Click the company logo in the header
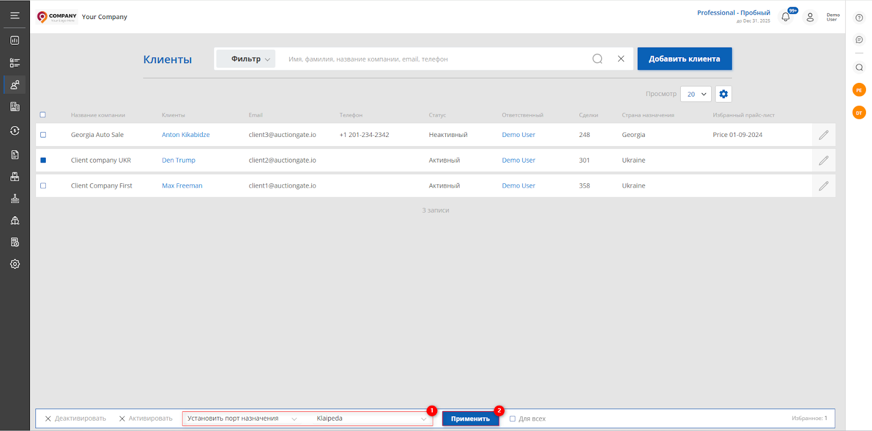Viewport: 872px width, 431px height. point(57,17)
